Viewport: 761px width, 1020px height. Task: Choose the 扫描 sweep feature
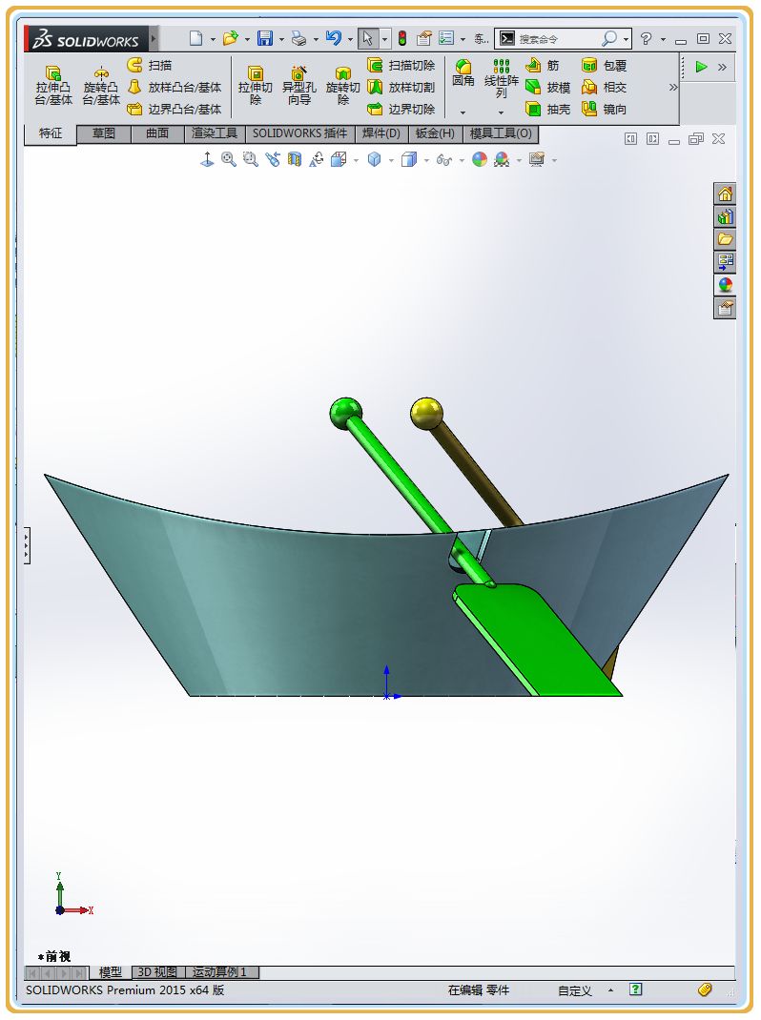click(x=150, y=65)
